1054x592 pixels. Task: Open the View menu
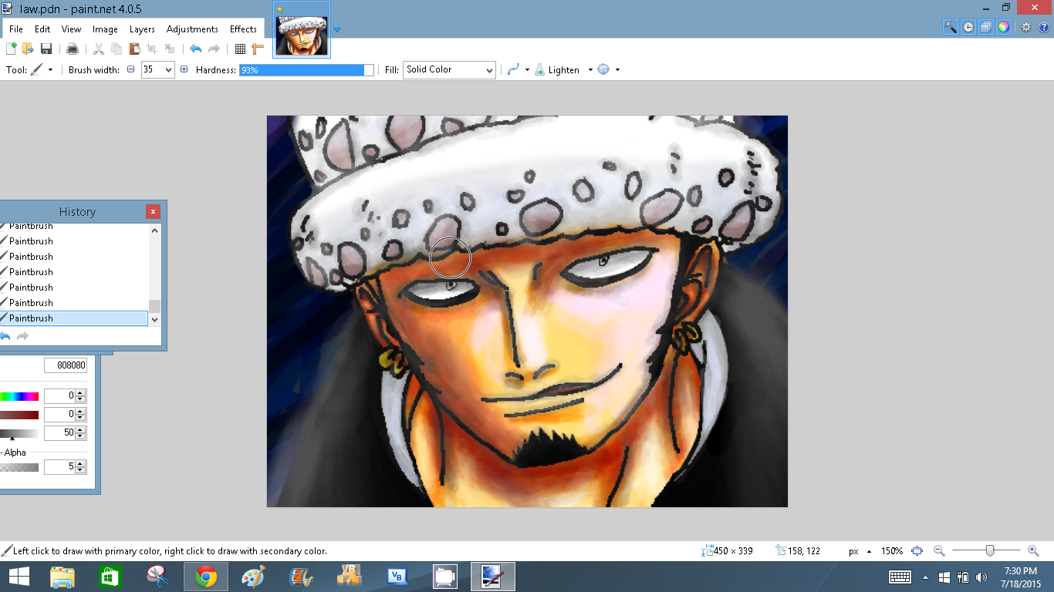[72, 29]
